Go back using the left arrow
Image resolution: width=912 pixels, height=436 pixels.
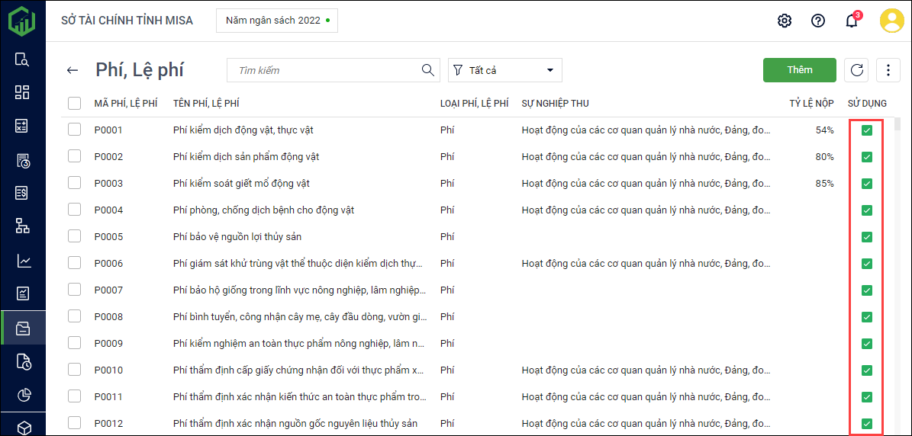click(73, 70)
